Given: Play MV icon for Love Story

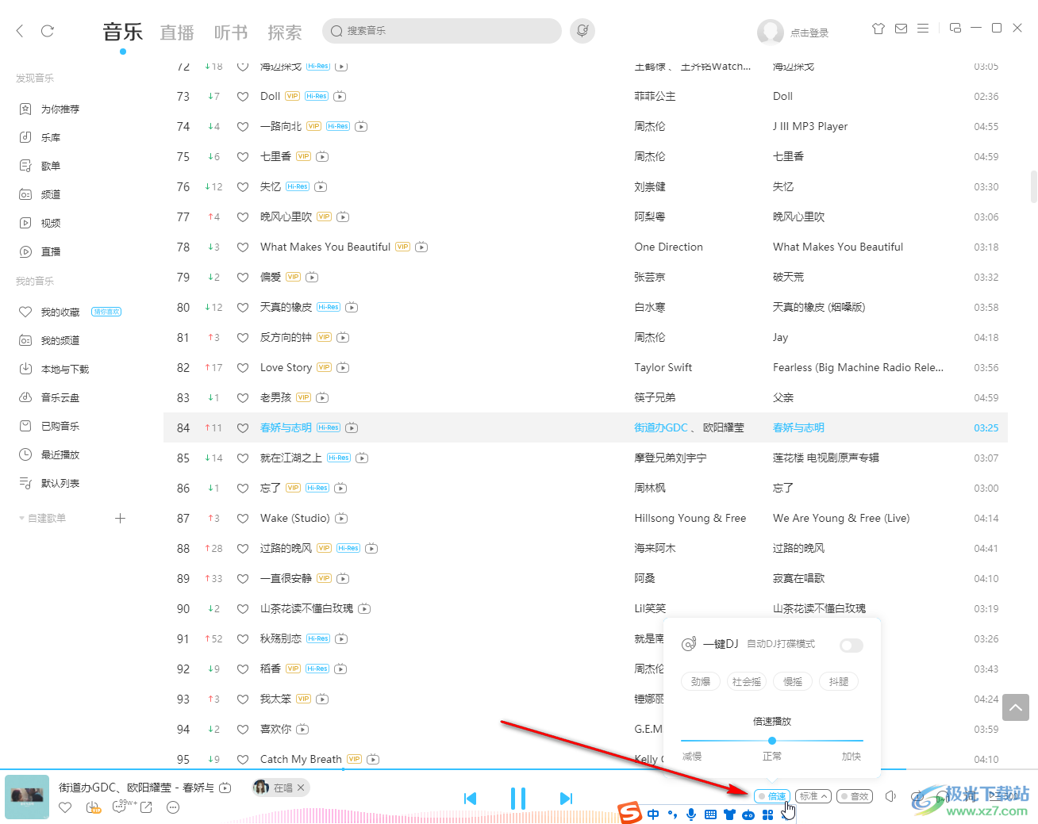Looking at the screenshot, I should [x=343, y=368].
